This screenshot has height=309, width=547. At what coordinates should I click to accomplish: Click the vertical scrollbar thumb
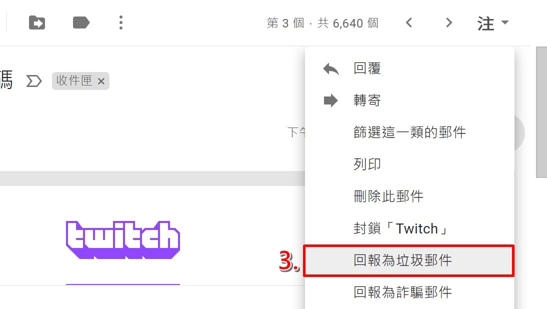pyautogui.click(x=541, y=112)
